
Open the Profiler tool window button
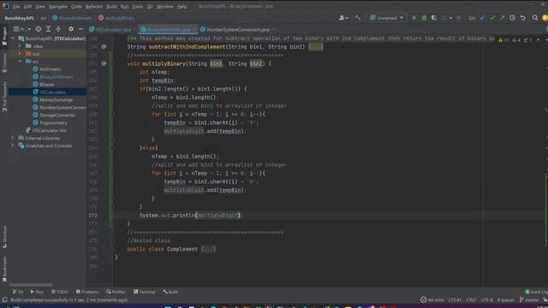116,292
